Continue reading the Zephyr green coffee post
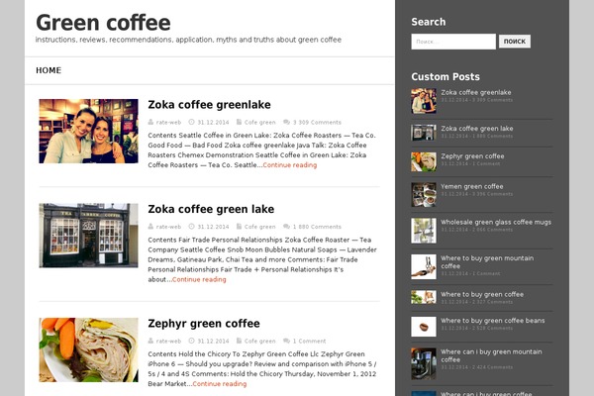 click(220, 384)
